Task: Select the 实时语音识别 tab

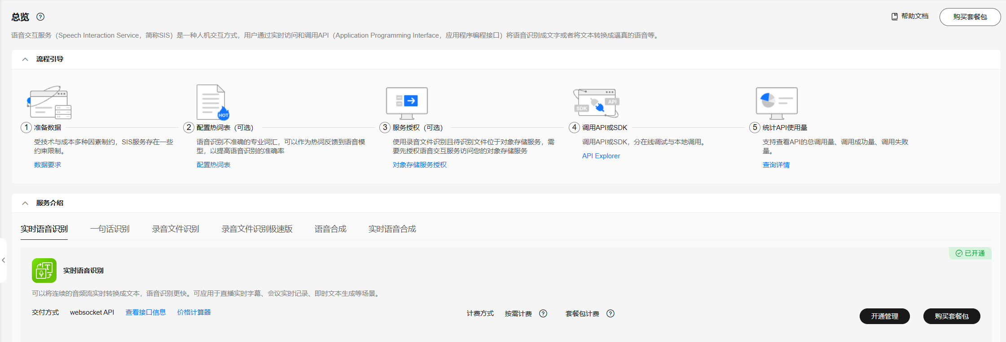Action: point(44,229)
